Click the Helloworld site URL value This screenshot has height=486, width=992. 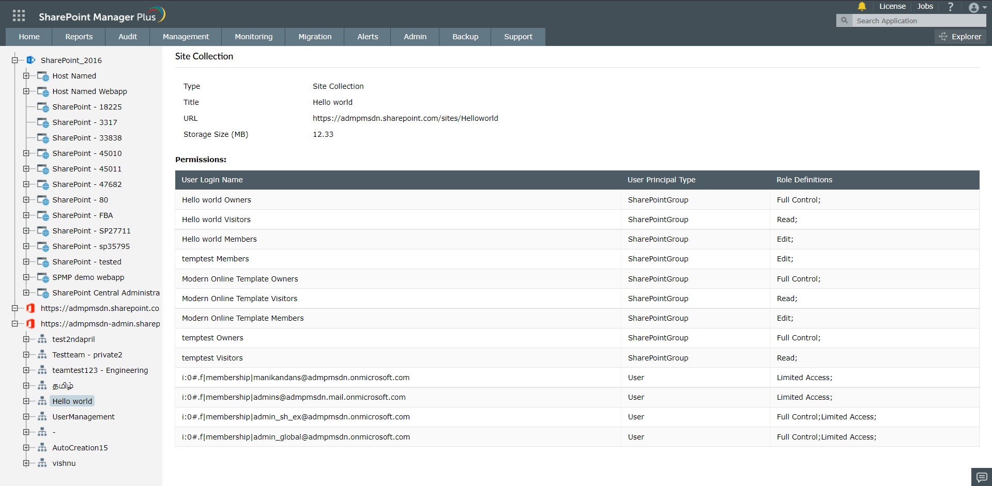pos(405,118)
